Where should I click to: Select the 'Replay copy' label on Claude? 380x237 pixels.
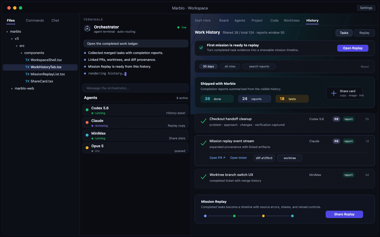pos(177,126)
